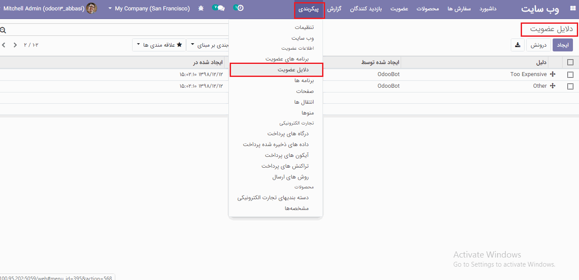Open the محصولات products navbar menu
This screenshot has height=280, width=579.
pyautogui.click(x=428, y=9)
